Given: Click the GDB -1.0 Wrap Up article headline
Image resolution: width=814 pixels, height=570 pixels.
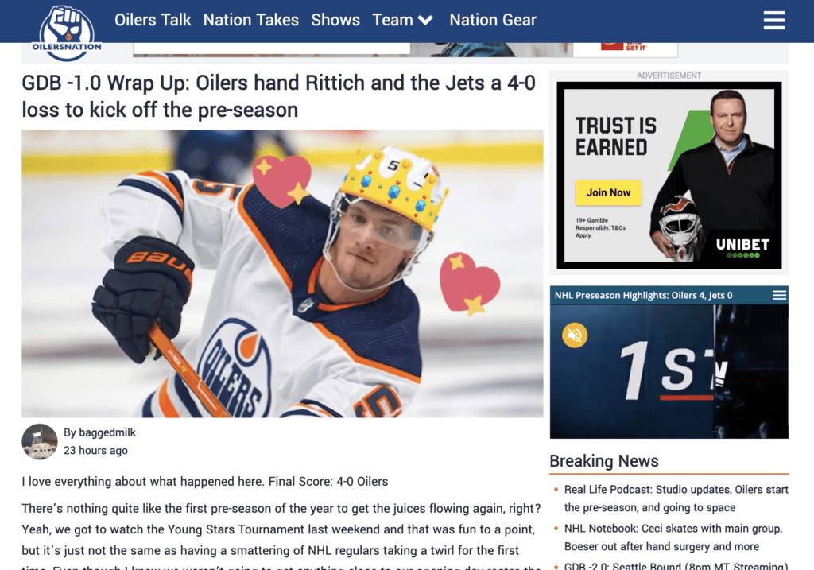Looking at the screenshot, I should 279,96.
